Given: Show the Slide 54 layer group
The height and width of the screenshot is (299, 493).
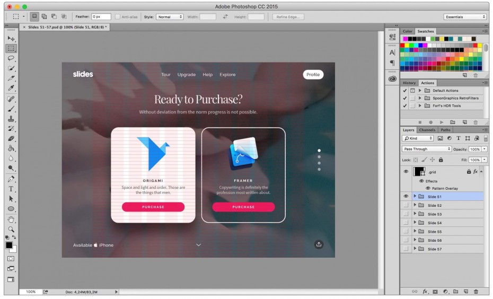Looking at the screenshot, I should coord(406,223).
